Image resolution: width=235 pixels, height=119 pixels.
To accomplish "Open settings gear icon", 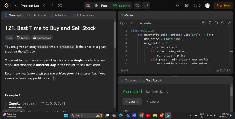I will click(187, 6).
